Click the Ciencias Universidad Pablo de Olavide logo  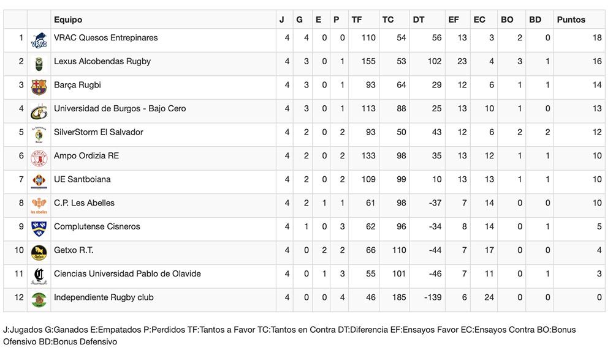click(39, 277)
